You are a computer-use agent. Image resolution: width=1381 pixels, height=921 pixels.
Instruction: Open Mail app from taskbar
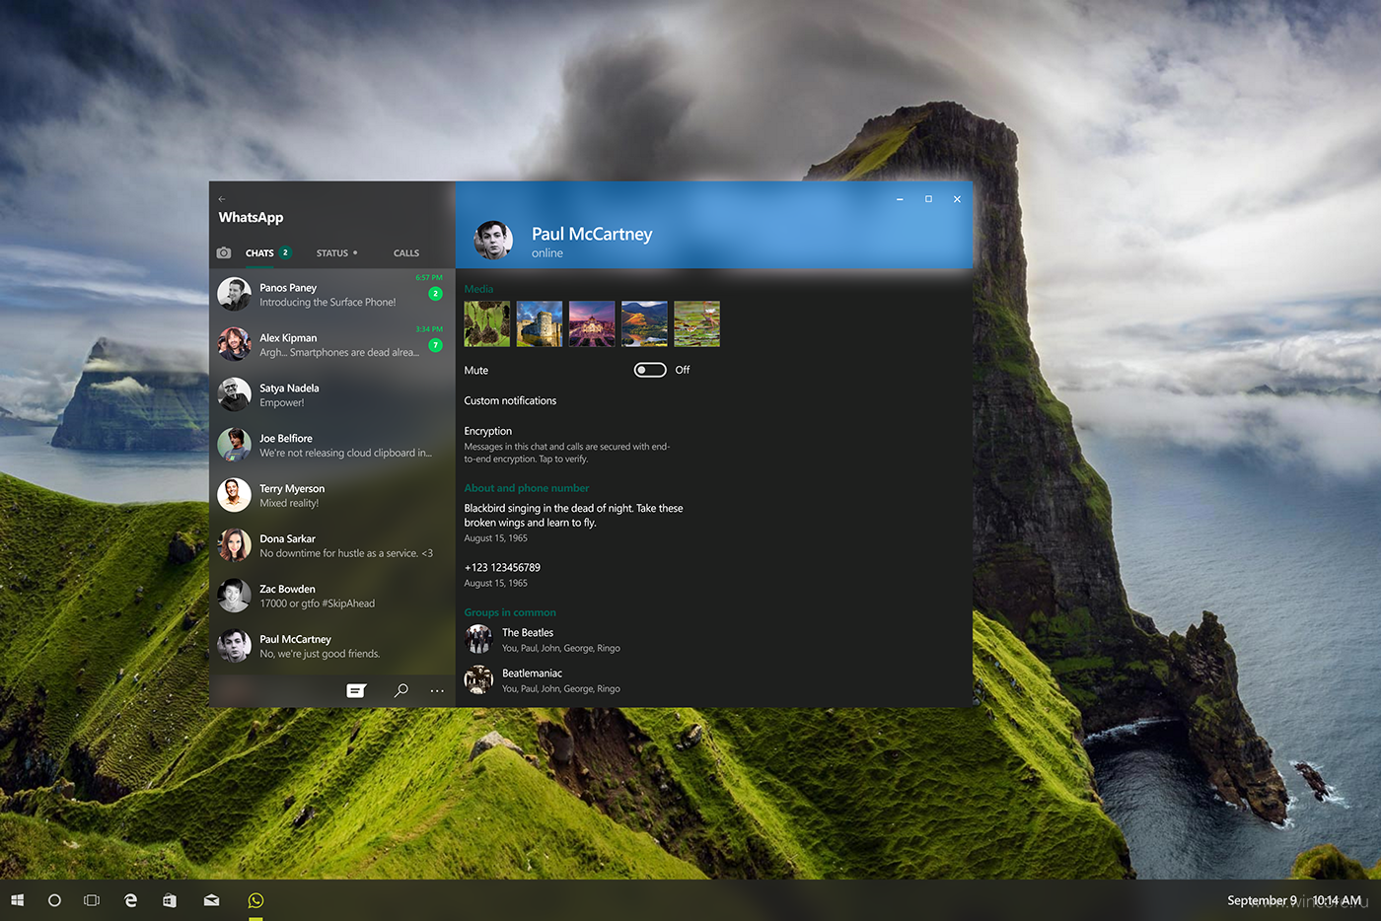tap(211, 900)
